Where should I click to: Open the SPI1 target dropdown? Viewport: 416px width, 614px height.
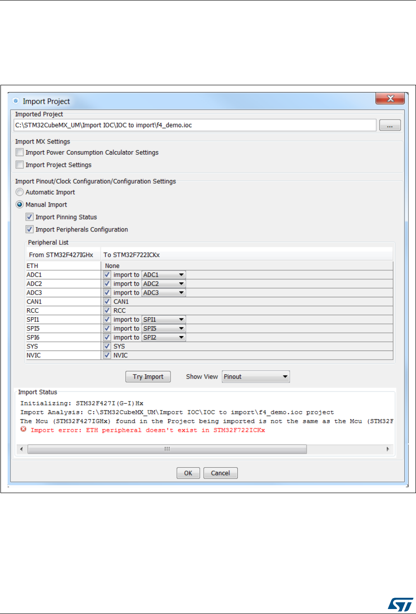tap(163, 319)
